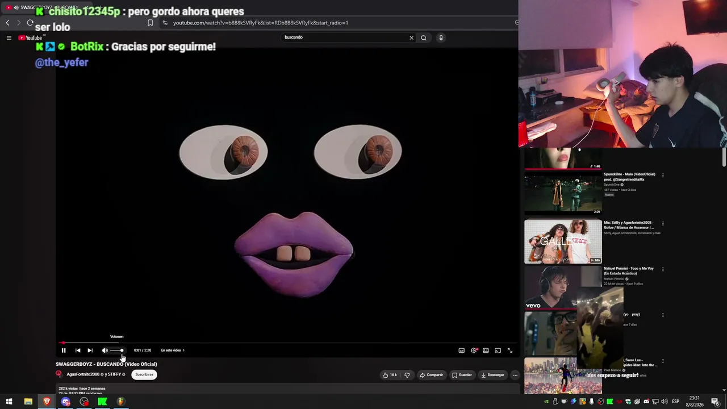
Task: Open the AgusFortnite2008 channel name link
Action: click(83, 374)
